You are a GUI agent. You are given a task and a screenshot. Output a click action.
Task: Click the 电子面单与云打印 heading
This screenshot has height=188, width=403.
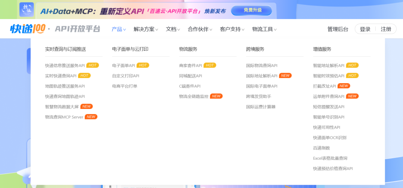pos(130,49)
